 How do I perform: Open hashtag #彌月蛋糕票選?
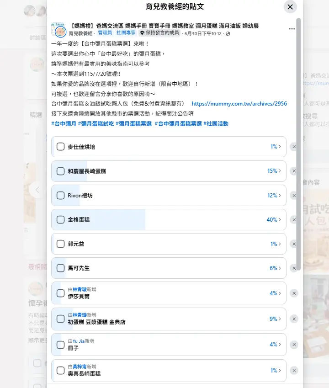click(x=133, y=124)
